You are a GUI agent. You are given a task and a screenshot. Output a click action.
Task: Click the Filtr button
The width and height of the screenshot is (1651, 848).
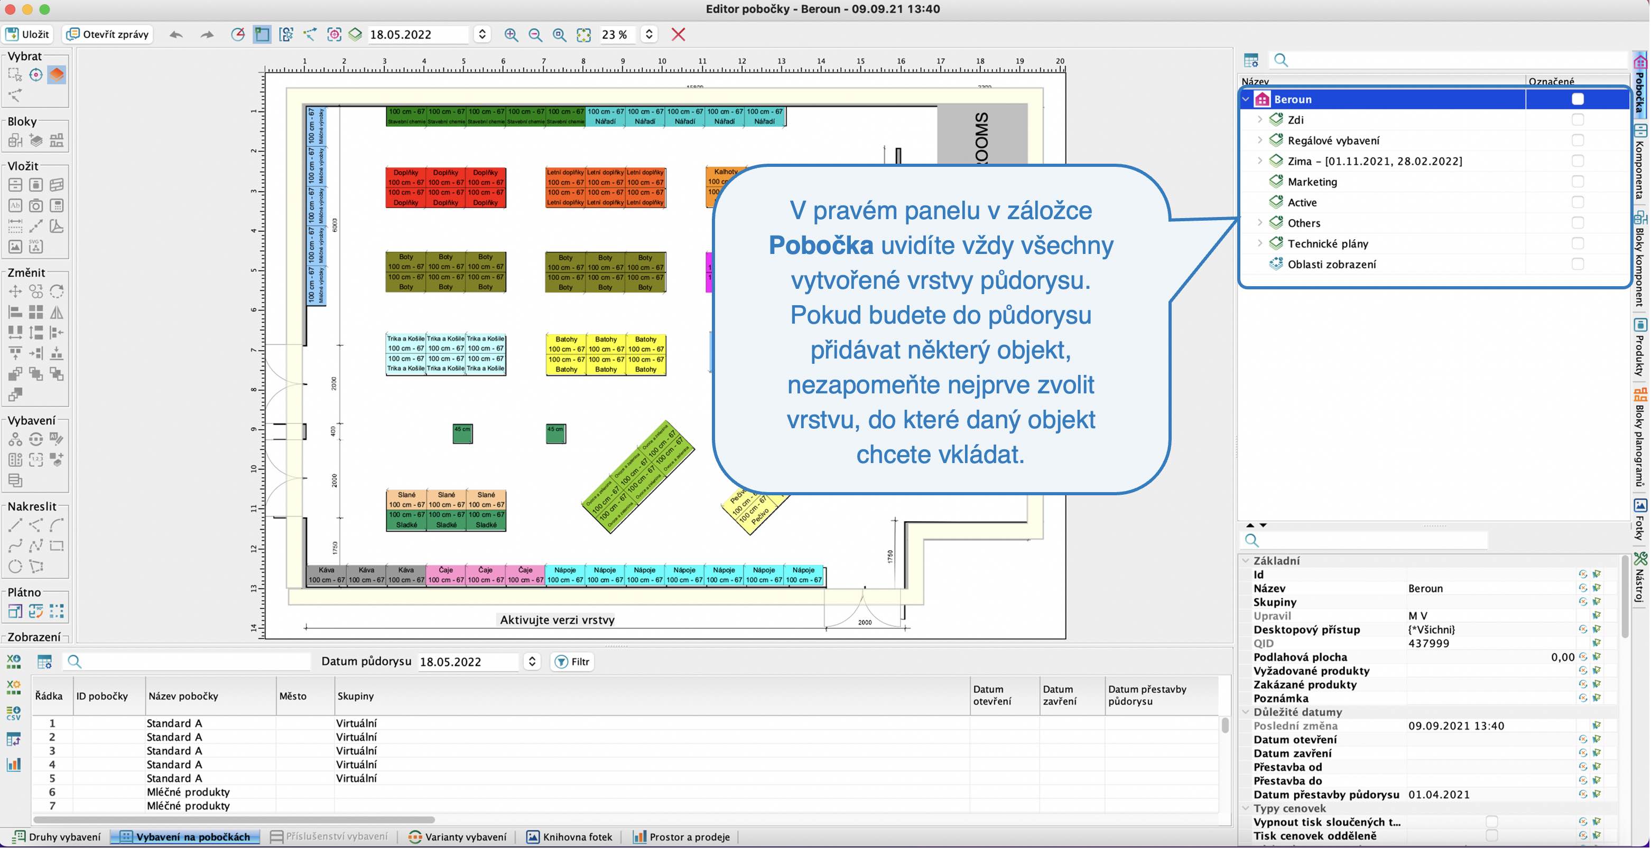pyautogui.click(x=572, y=662)
